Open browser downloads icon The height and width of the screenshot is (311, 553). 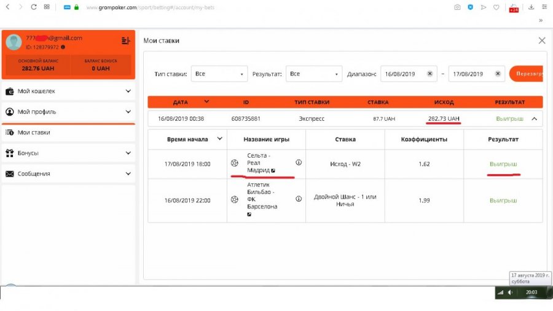(531, 7)
